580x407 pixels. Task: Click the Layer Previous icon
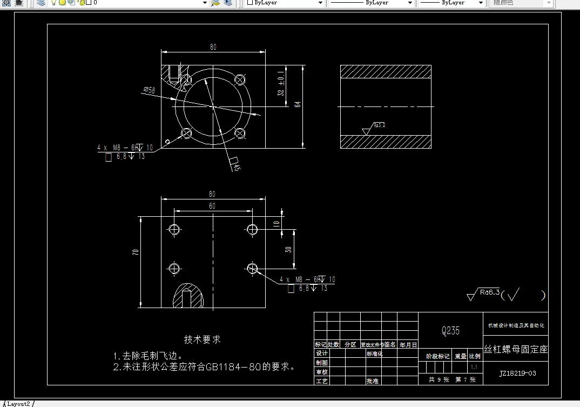(228, 3)
